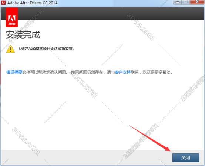Click the Adobe logo

pos(12,17)
